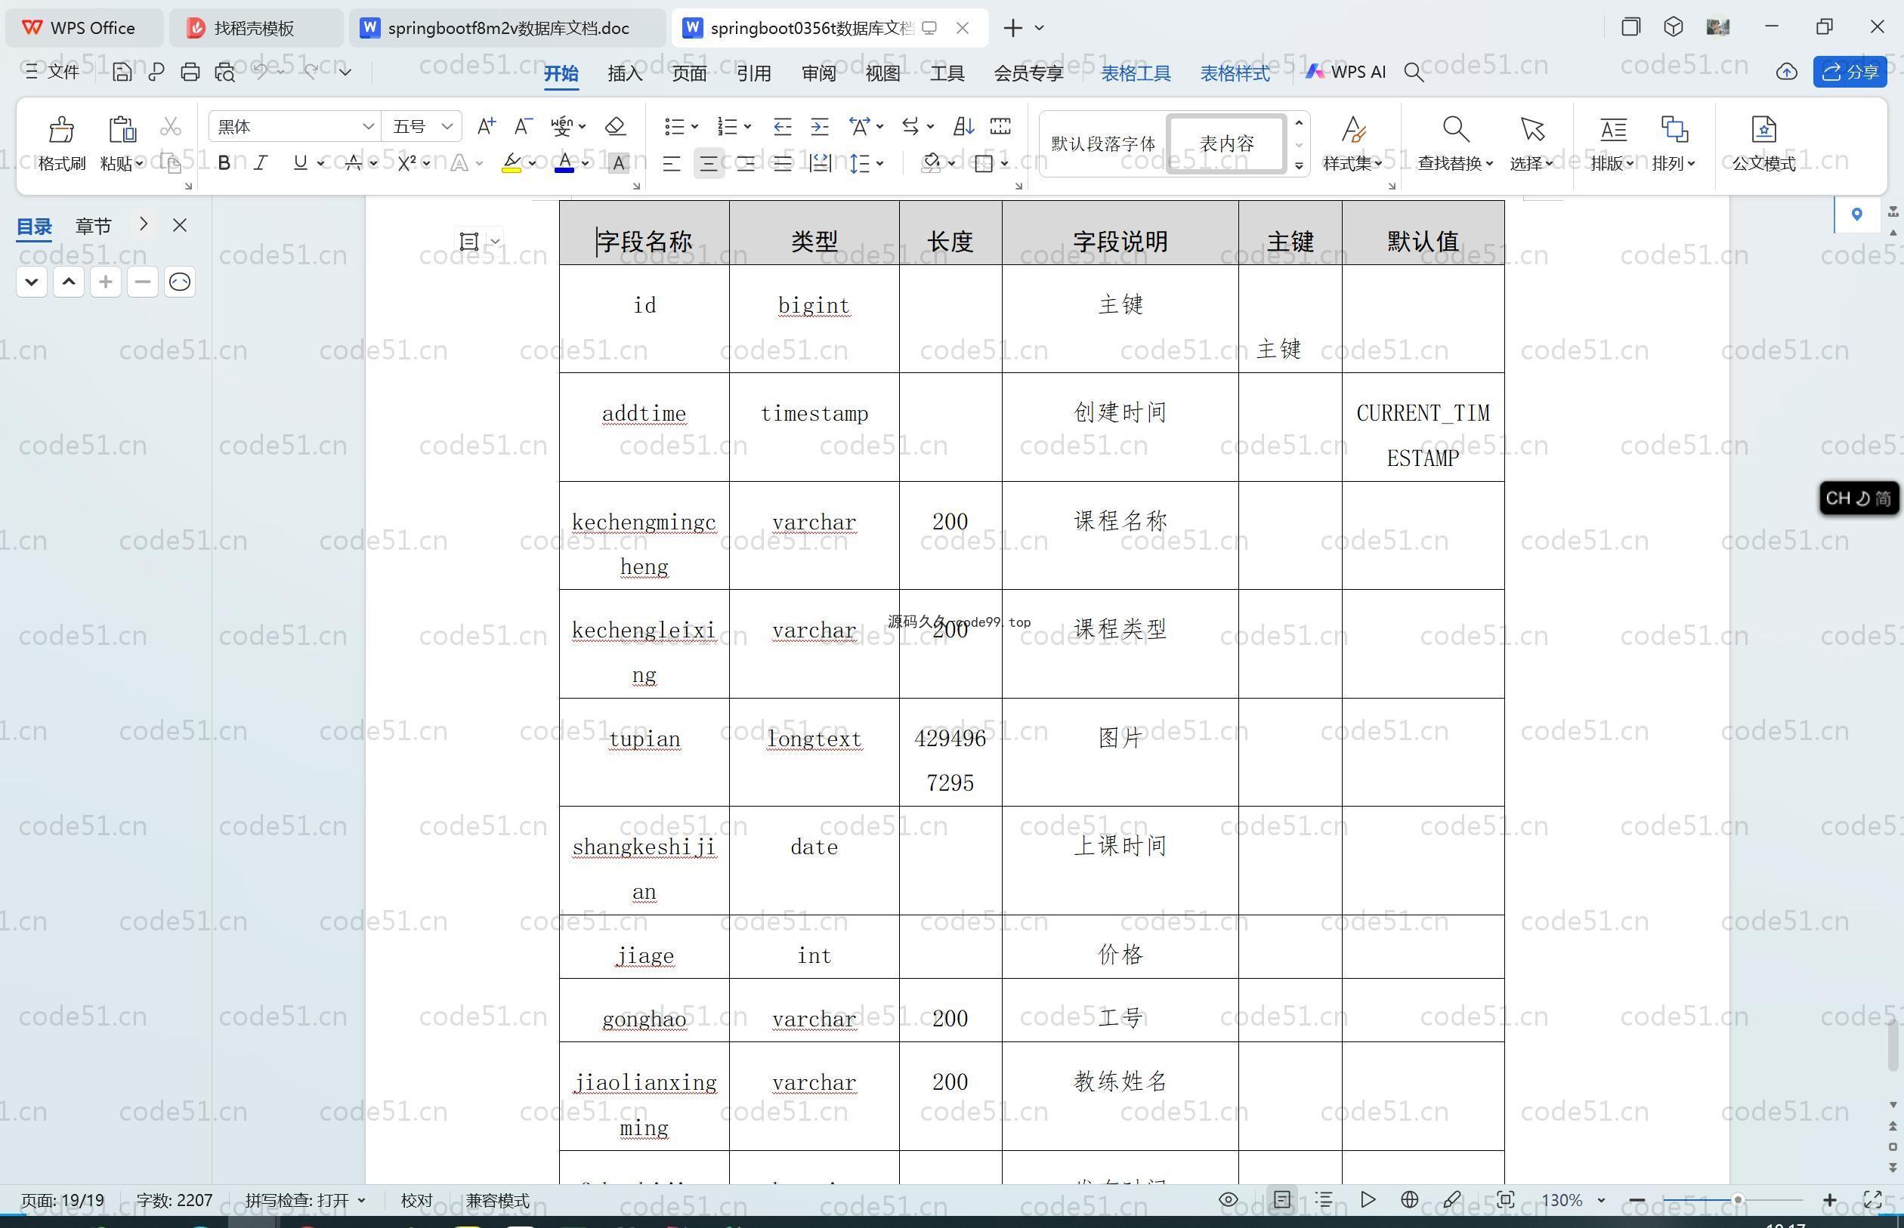Click the new tab plus button
Image resolution: width=1904 pixels, height=1228 pixels.
pyautogui.click(x=1013, y=28)
